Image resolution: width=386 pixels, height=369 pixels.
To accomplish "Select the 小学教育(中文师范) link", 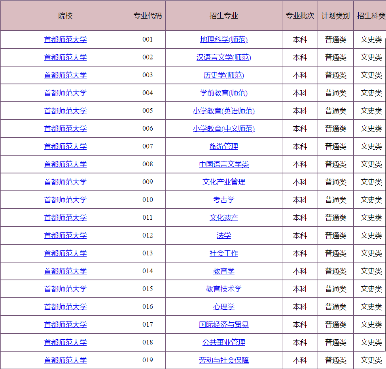I will point(224,128).
